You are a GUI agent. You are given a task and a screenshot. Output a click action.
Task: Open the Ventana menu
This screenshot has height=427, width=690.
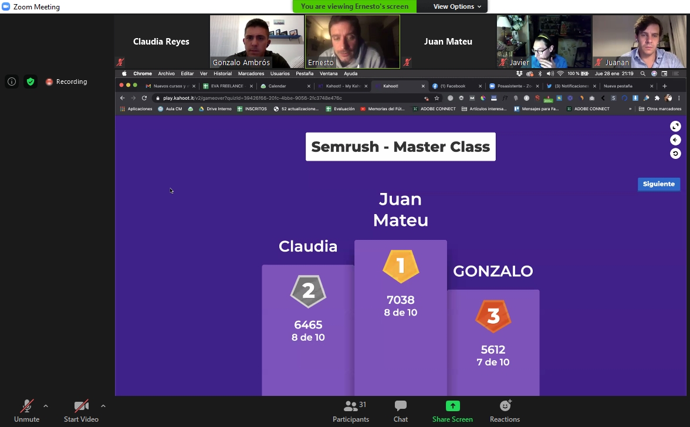(329, 73)
